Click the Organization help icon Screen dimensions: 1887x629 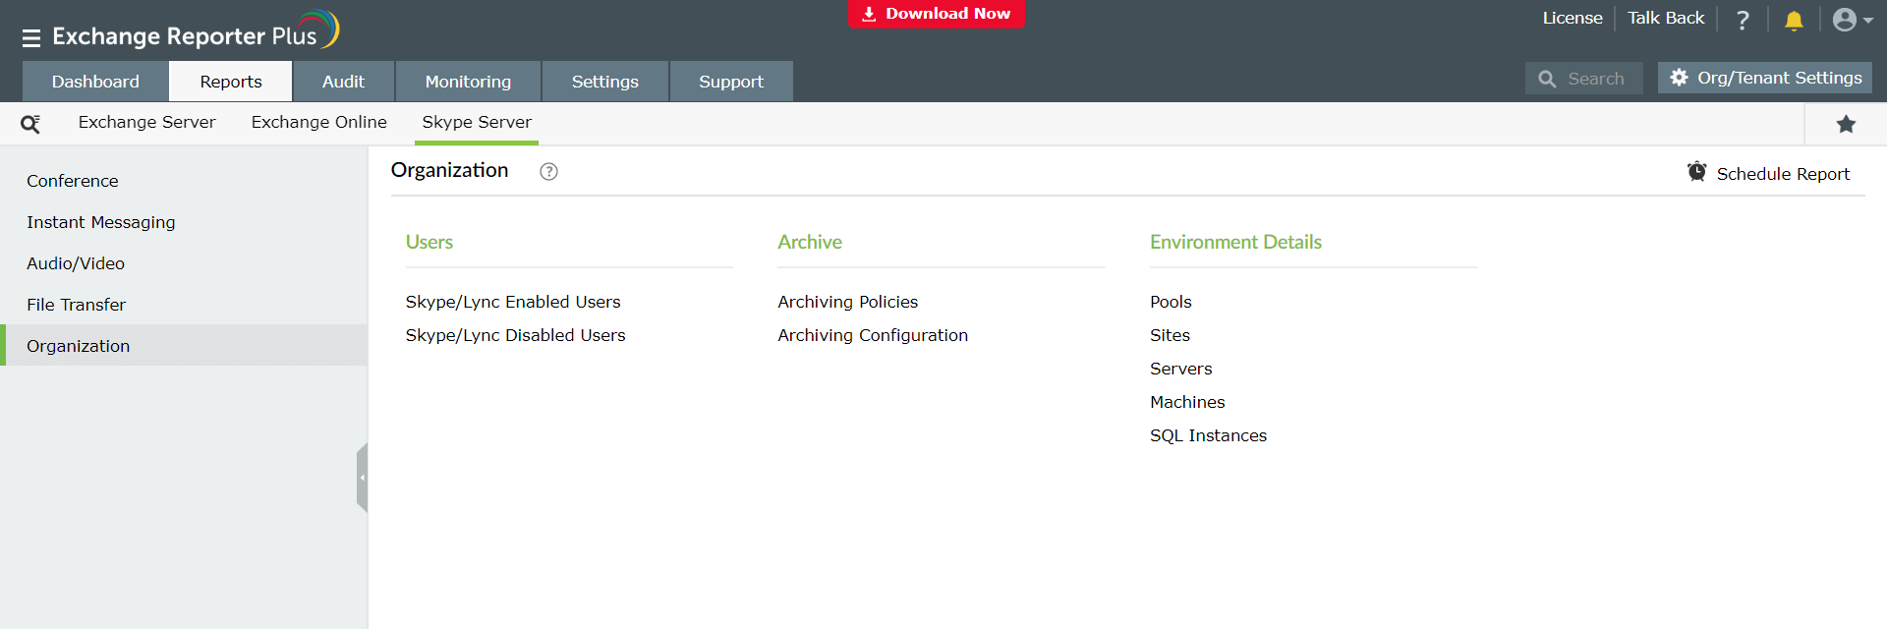click(548, 171)
